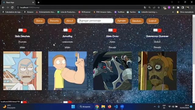Viewport: 195px width, 110px height.
Task: Open Visual Studio Code from taskbar
Action: [x=116, y=107]
